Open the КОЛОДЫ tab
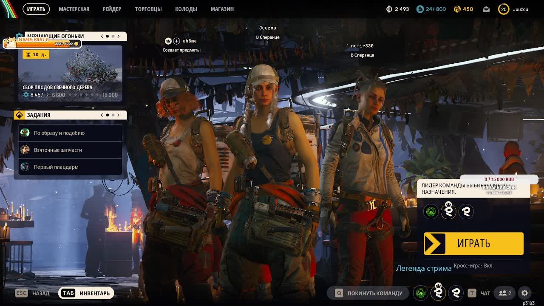Image resolution: width=544 pixels, height=306 pixels. (186, 9)
